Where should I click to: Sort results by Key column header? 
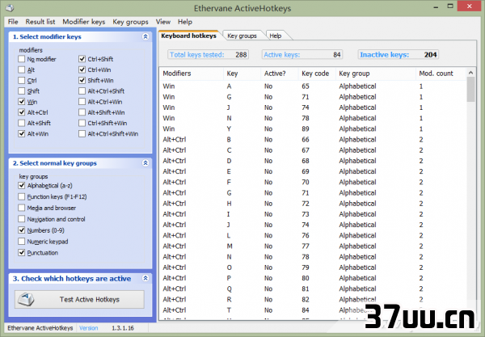pos(242,74)
